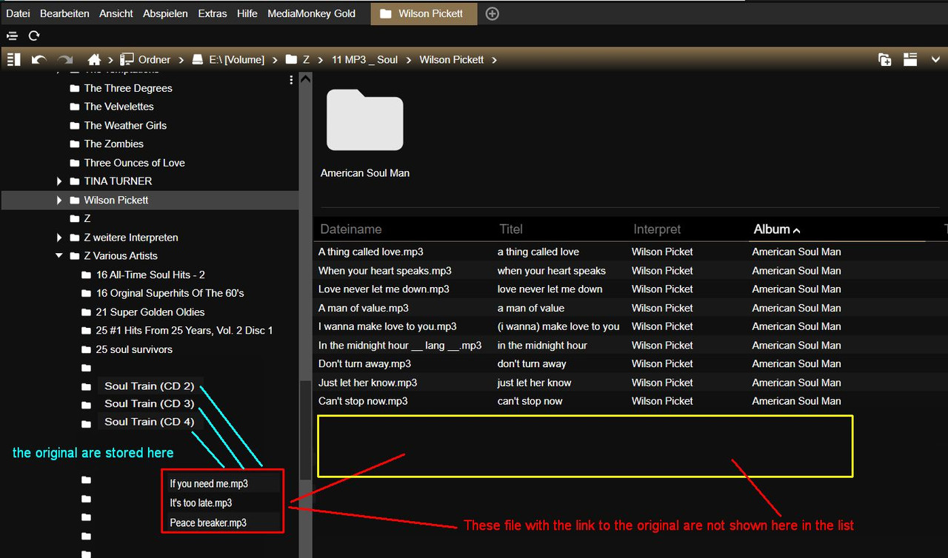
Task: Select The Three Degrees folder
Action: (x=127, y=88)
